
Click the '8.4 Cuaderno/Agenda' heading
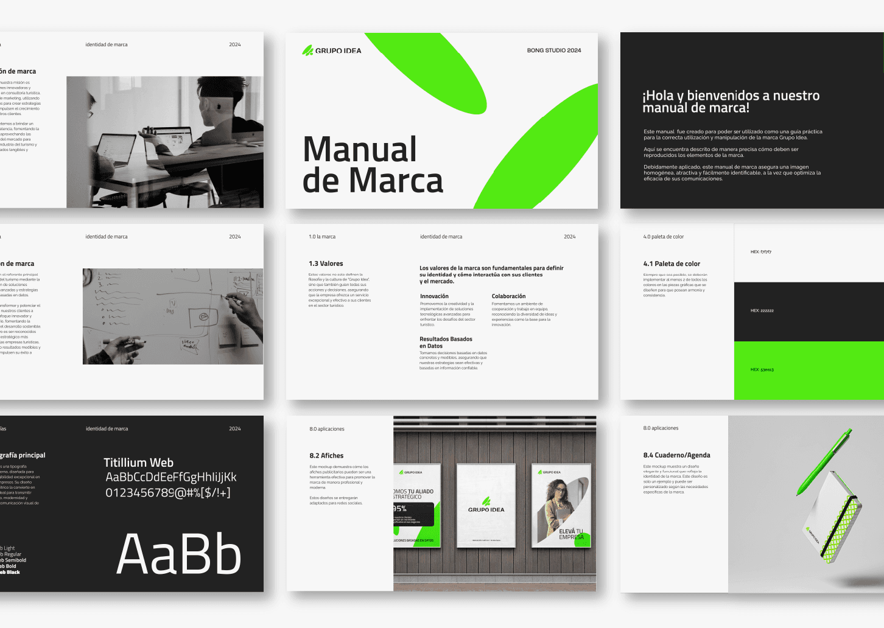coord(676,455)
